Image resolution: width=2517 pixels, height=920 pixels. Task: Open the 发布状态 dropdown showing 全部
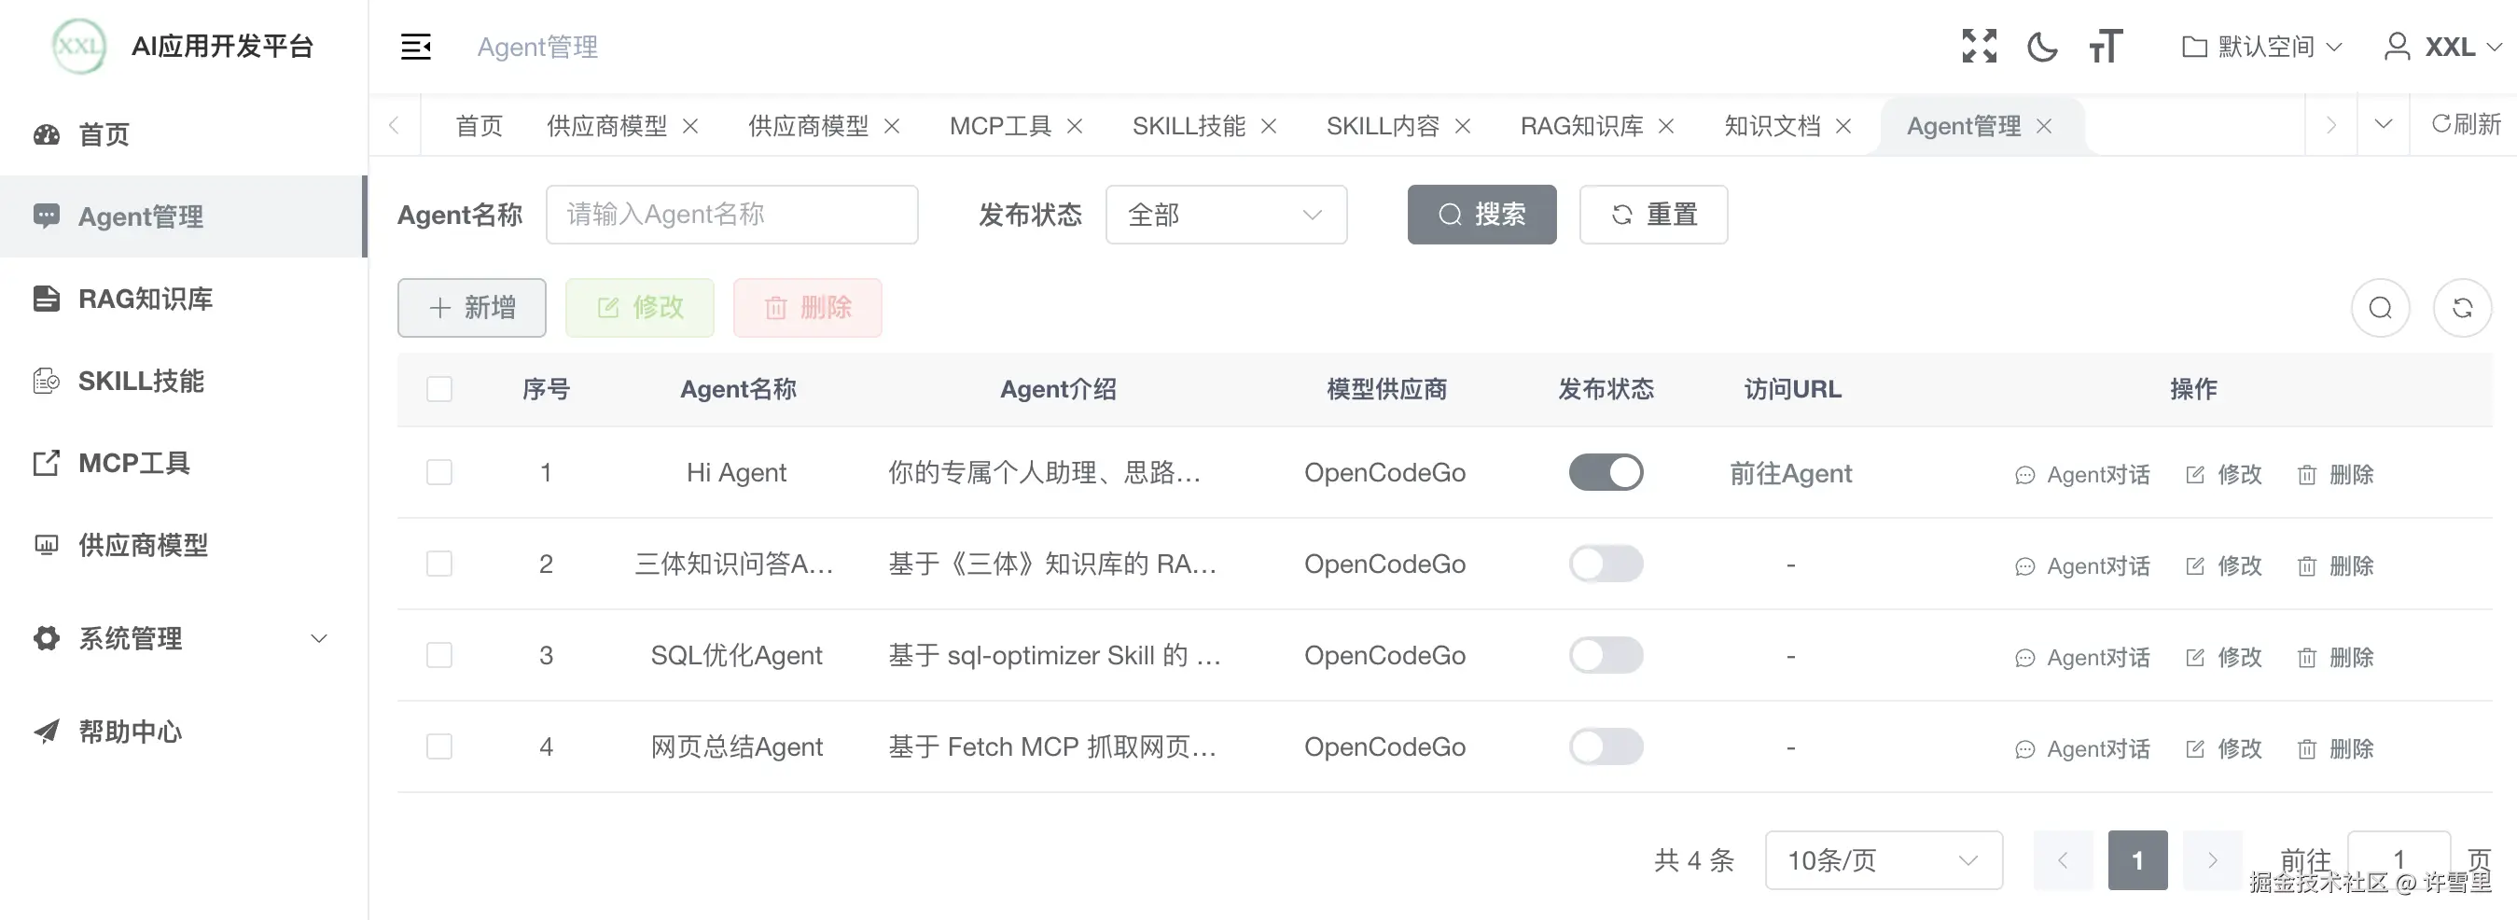pos(1226,214)
